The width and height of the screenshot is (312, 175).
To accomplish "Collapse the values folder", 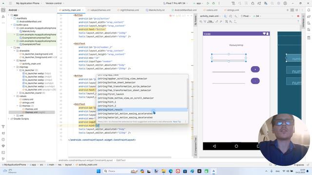I will [x=15, y=96].
